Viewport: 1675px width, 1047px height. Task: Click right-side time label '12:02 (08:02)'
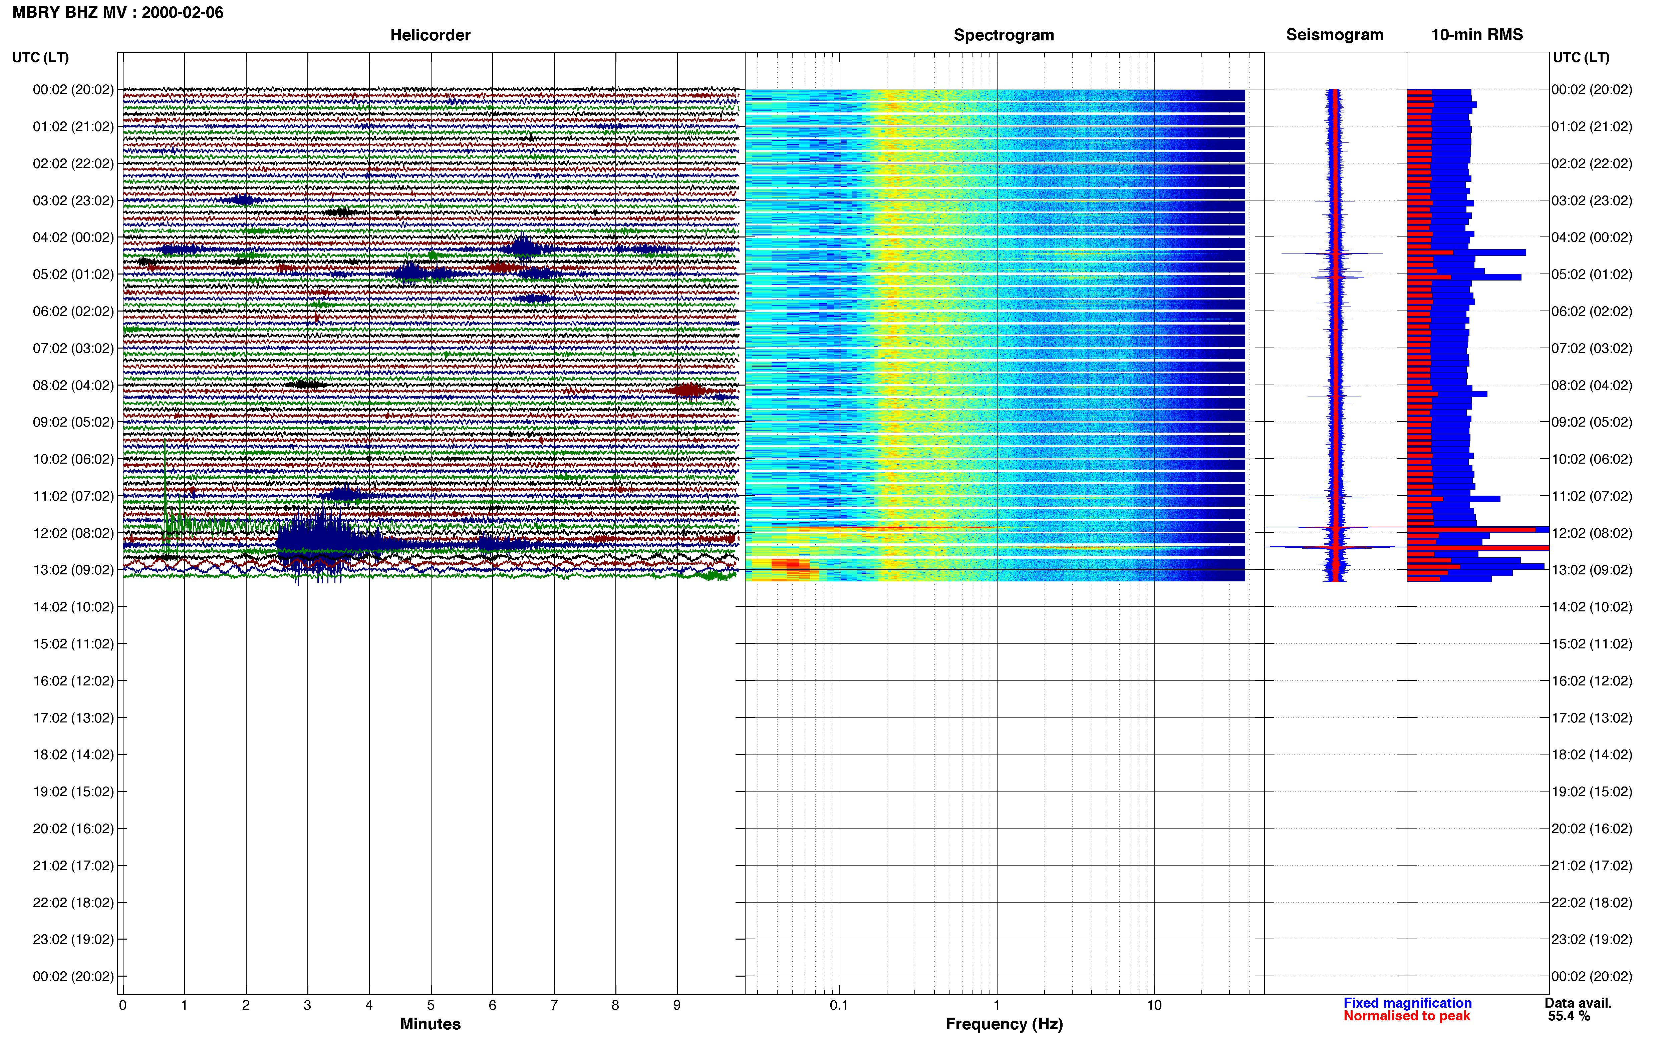[x=1591, y=533]
